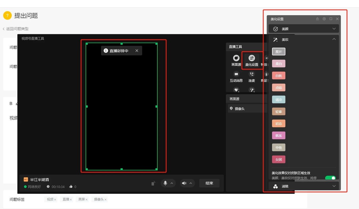Remove the 直播 tag

point(71,199)
